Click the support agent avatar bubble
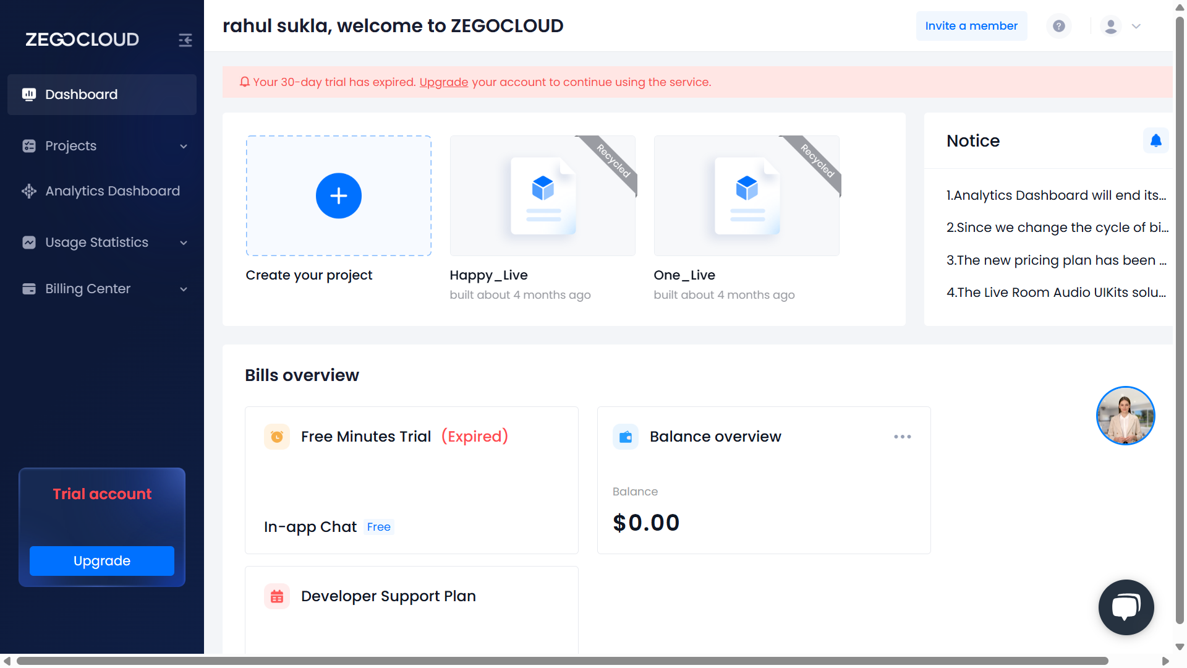1187x668 pixels. pos(1126,416)
